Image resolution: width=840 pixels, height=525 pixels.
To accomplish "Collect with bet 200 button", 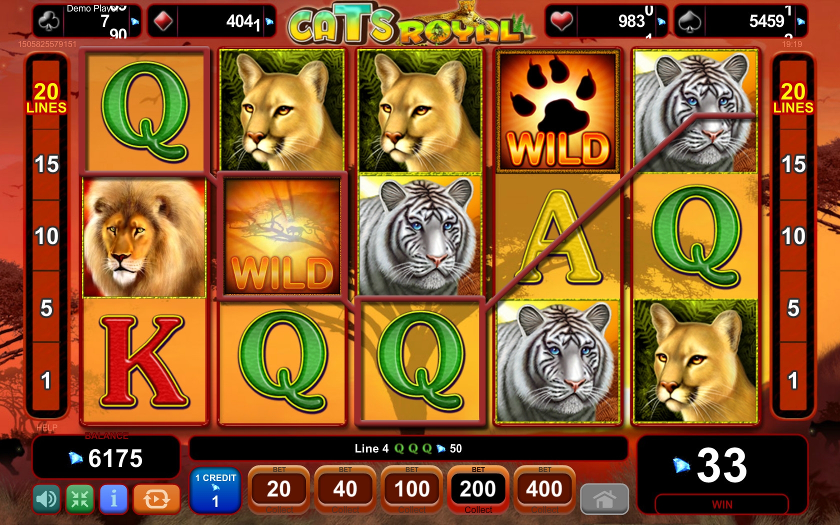I will click(x=478, y=489).
